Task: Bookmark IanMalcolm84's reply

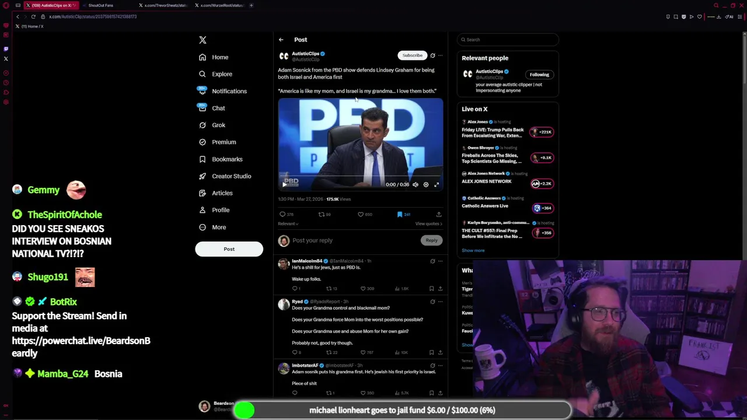Action: pyautogui.click(x=431, y=288)
